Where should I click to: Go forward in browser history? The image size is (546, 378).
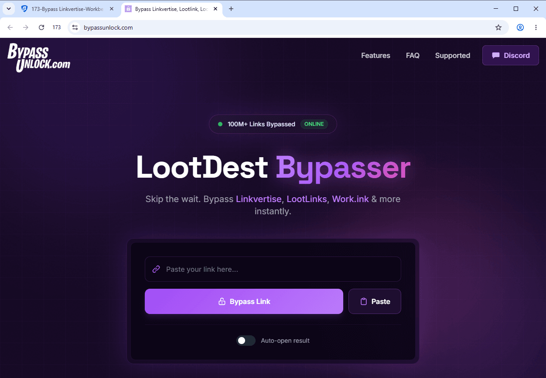[x=26, y=27]
